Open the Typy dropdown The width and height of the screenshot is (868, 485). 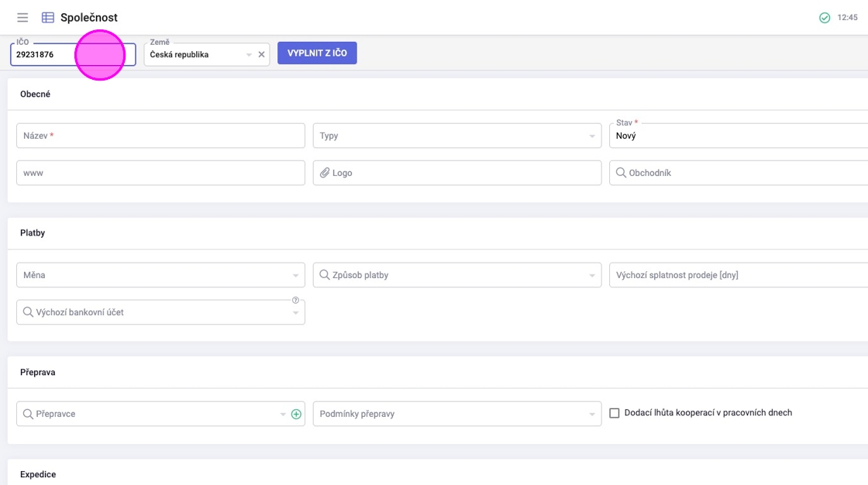pos(591,136)
